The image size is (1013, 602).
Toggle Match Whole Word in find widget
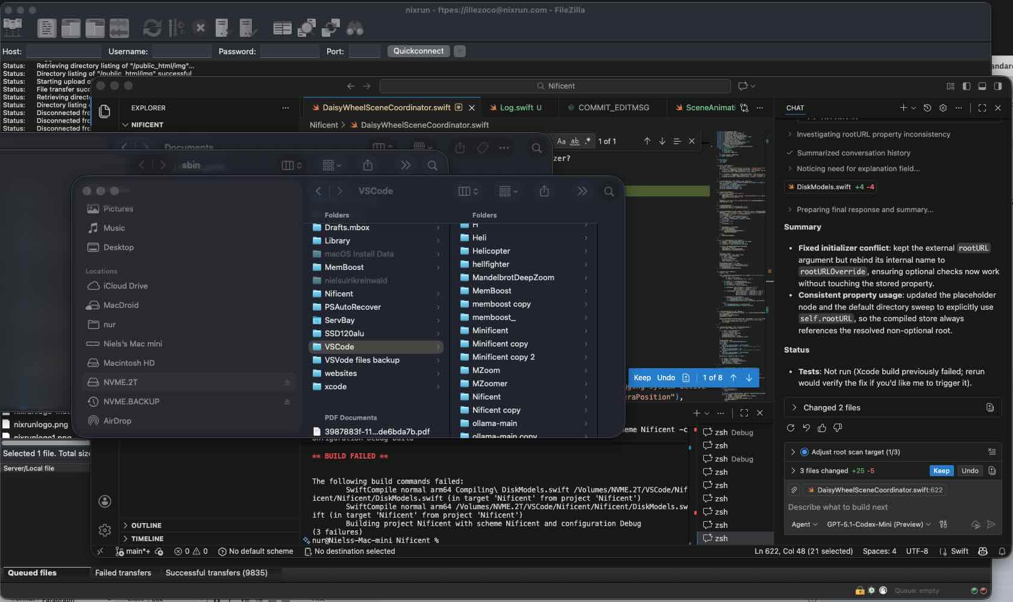575,141
